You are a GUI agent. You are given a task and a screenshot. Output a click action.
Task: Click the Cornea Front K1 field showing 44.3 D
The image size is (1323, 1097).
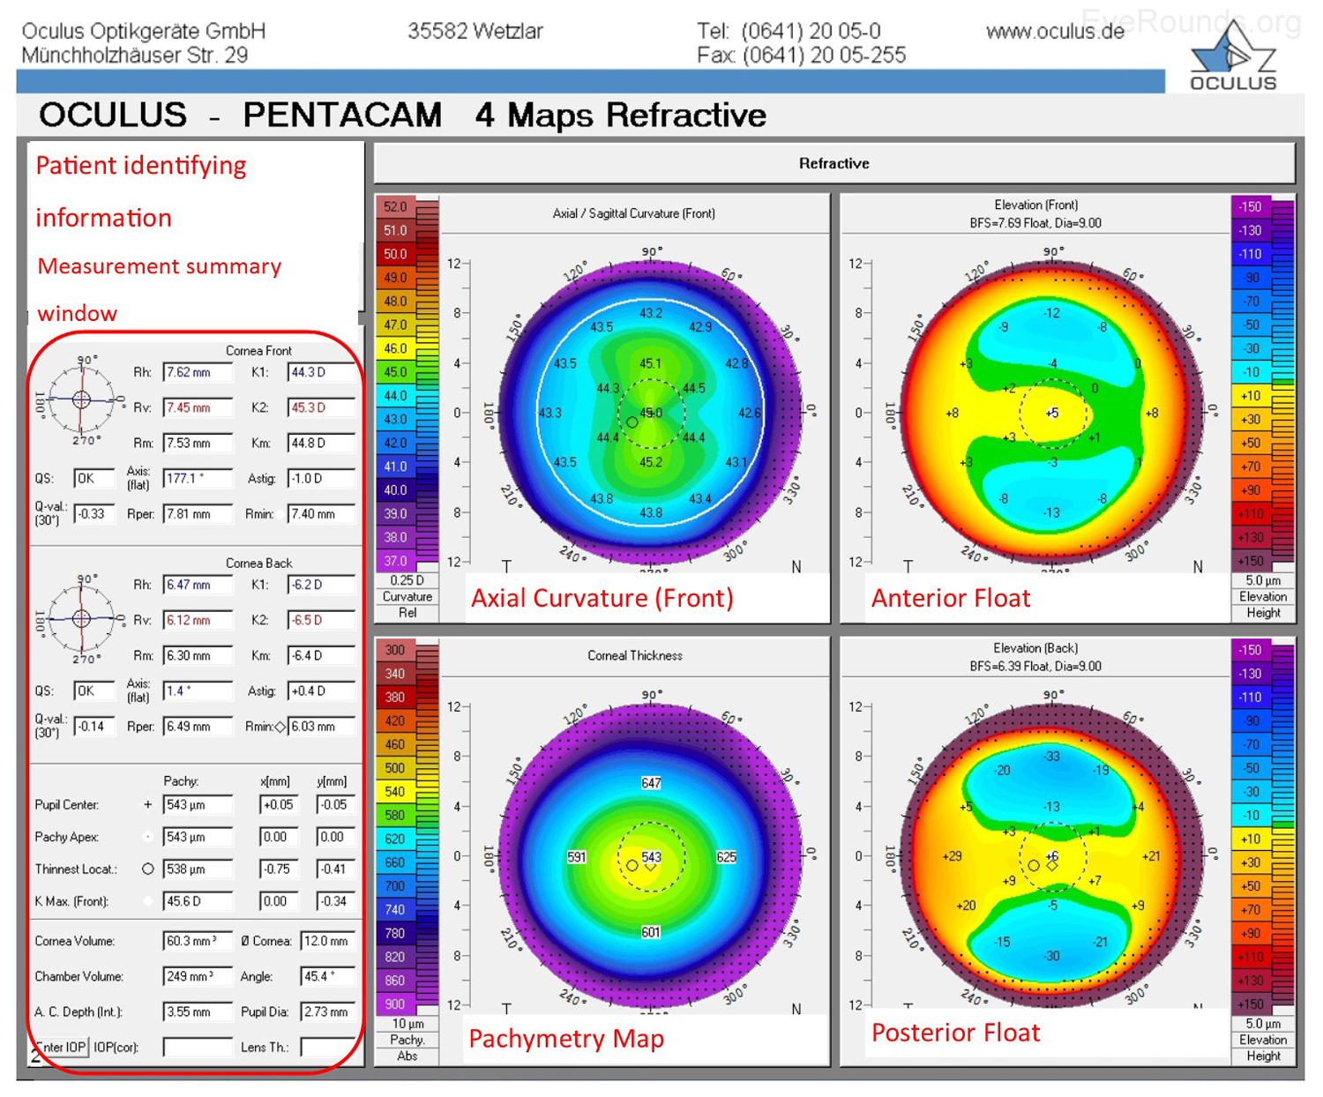[x=321, y=372]
